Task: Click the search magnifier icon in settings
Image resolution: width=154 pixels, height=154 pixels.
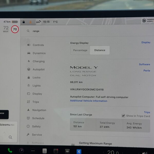Action: pos(28,31)
